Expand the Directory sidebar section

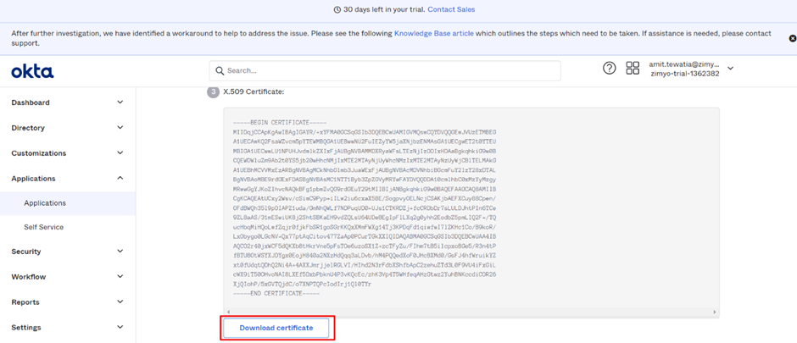click(68, 127)
